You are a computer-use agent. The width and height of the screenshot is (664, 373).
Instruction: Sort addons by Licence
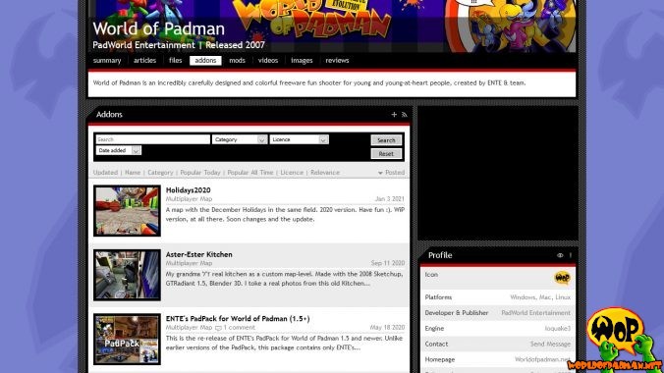click(292, 173)
